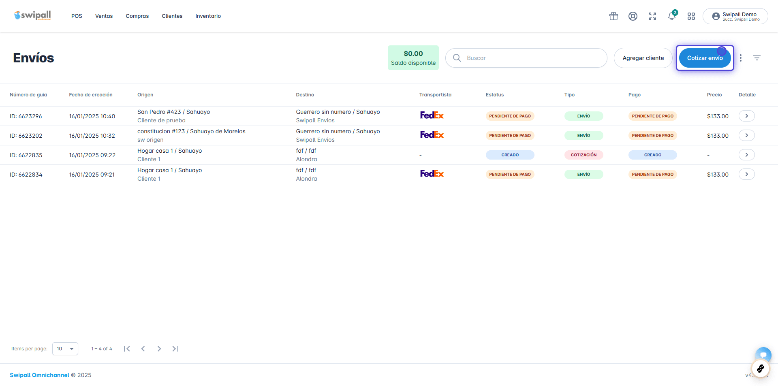Open detail arrow for ID 6622835
This screenshot has width=778, height=386.
click(x=747, y=155)
